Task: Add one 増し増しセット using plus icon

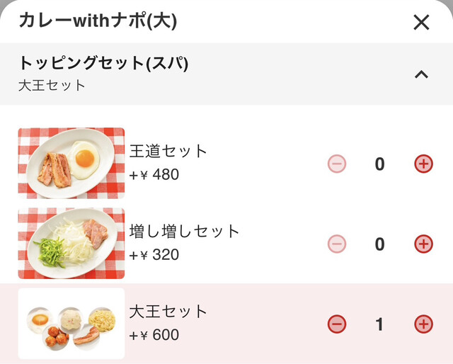Action: (x=423, y=244)
